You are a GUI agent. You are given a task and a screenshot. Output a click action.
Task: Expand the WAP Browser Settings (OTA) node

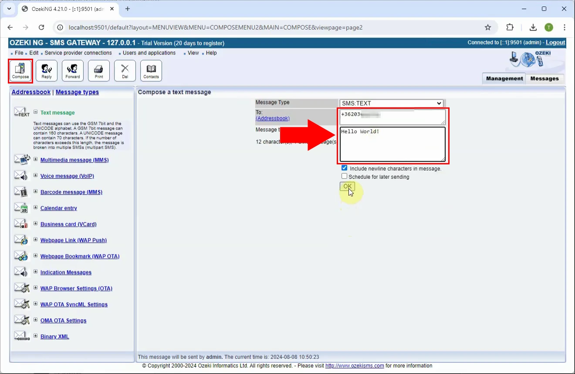click(x=36, y=288)
